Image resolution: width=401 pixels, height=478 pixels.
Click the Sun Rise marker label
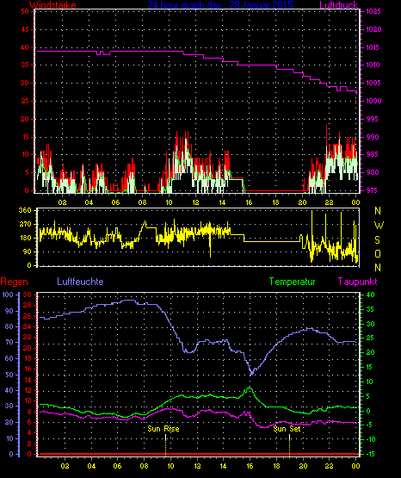pyautogui.click(x=163, y=429)
